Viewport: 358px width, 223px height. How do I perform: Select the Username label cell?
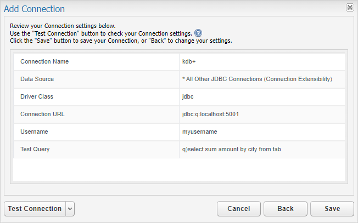pos(96,131)
